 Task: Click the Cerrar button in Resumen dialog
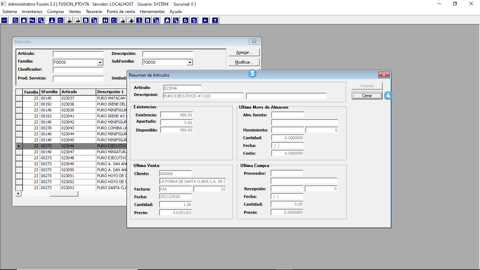coord(367,96)
